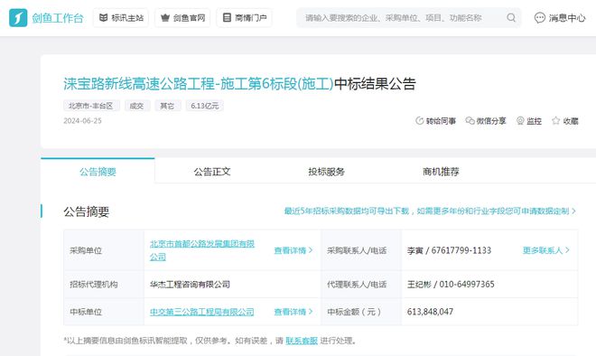Click contact 王纪彬 / 010-64997365
The height and width of the screenshot is (356, 596).
(451, 285)
